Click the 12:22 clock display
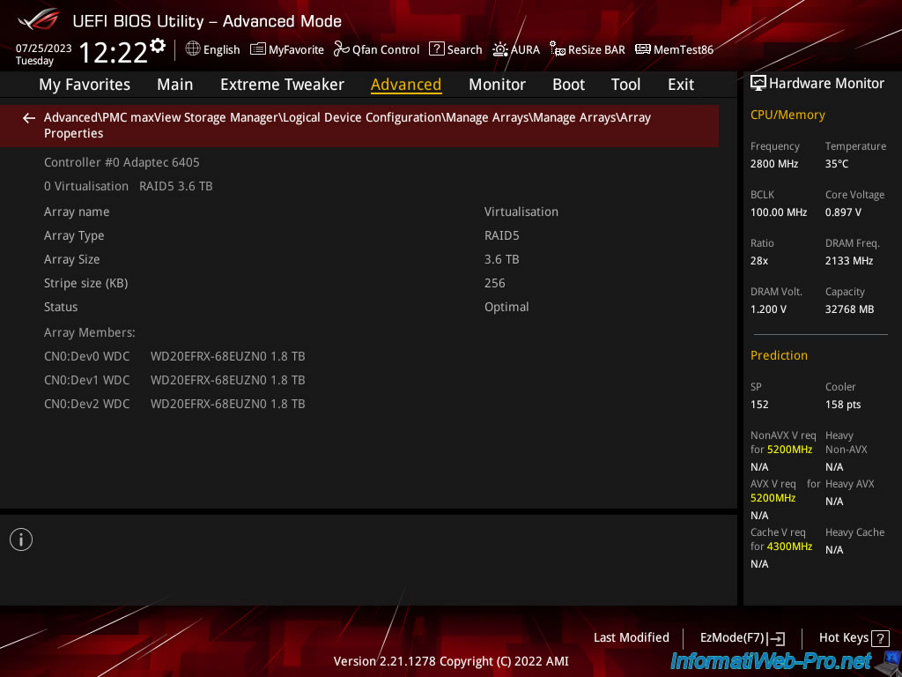This screenshot has height=677, width=902. [x=114, y=52]
